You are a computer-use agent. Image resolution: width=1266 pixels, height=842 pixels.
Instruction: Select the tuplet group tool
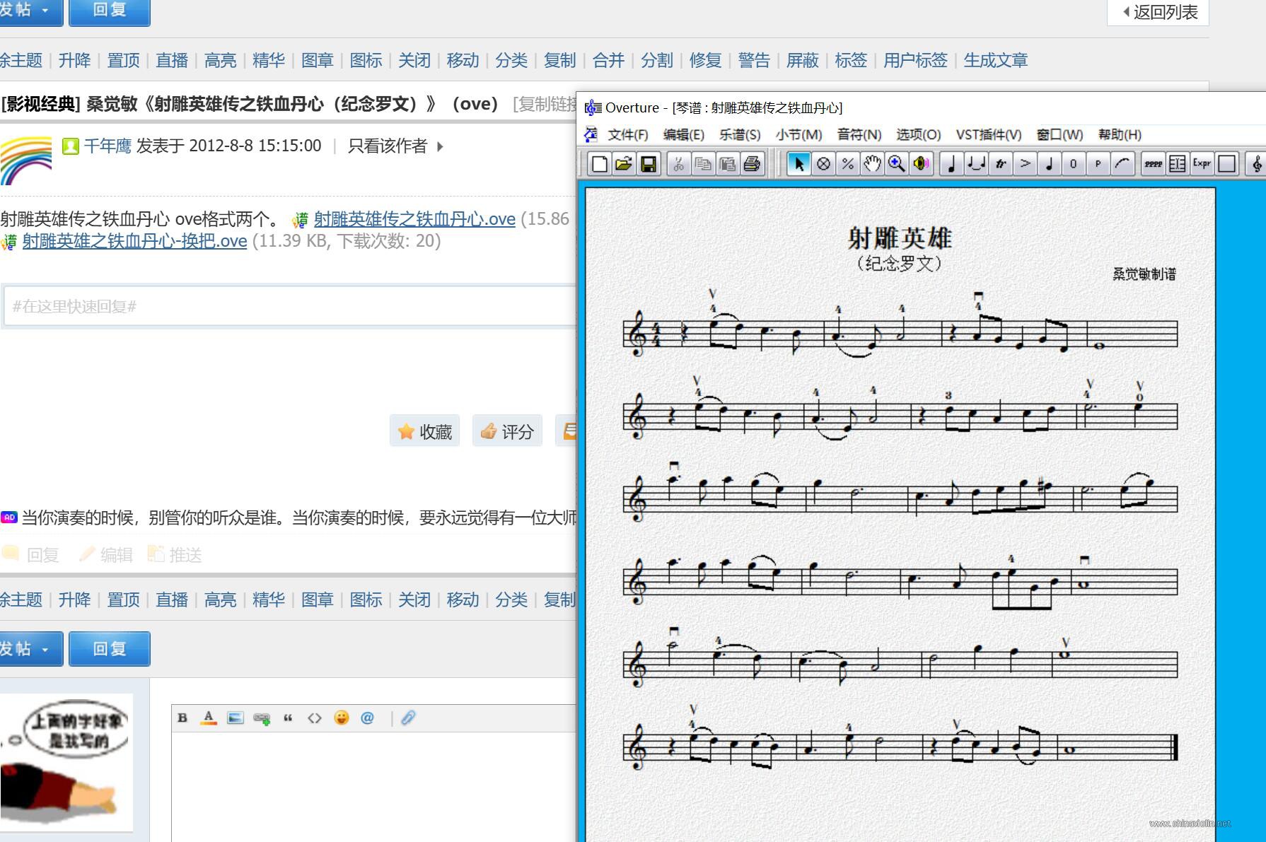[976, 164]
